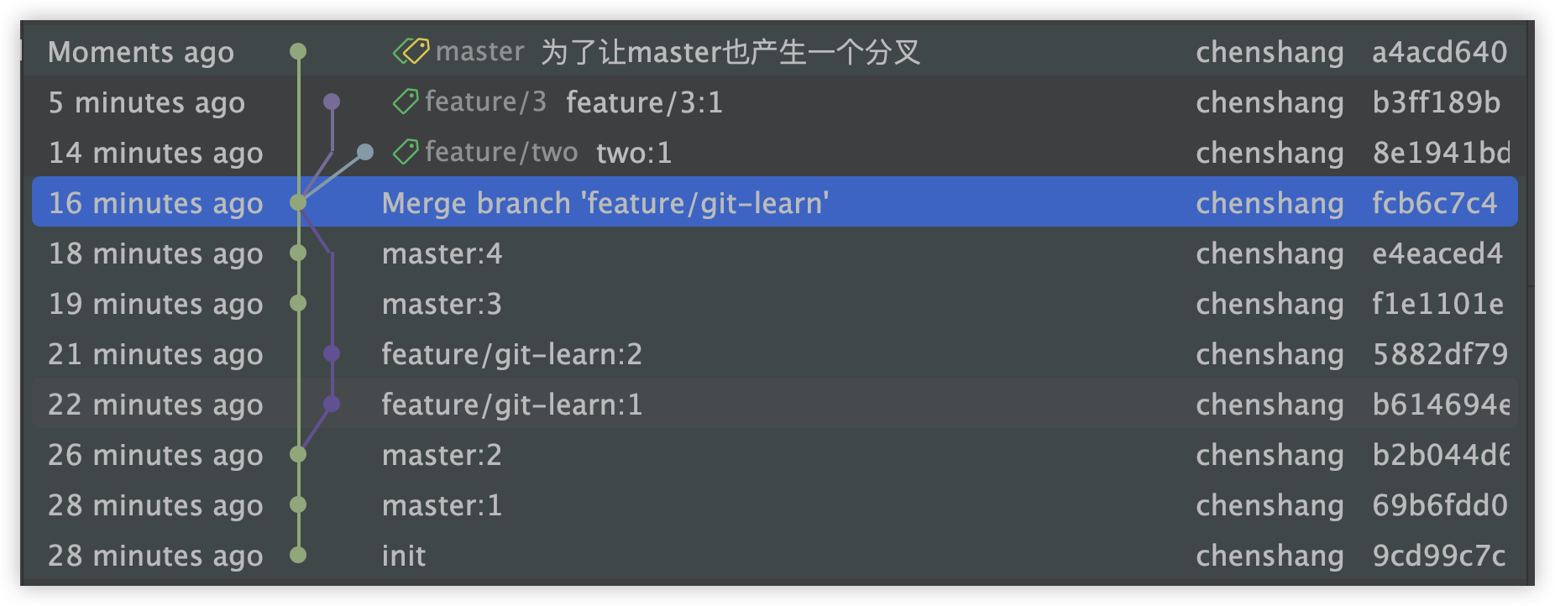Click the "feature/two" branch label text

pyautogui.click(x=501, y=153)
